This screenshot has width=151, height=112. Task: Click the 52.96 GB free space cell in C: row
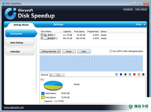click(81, 35)
